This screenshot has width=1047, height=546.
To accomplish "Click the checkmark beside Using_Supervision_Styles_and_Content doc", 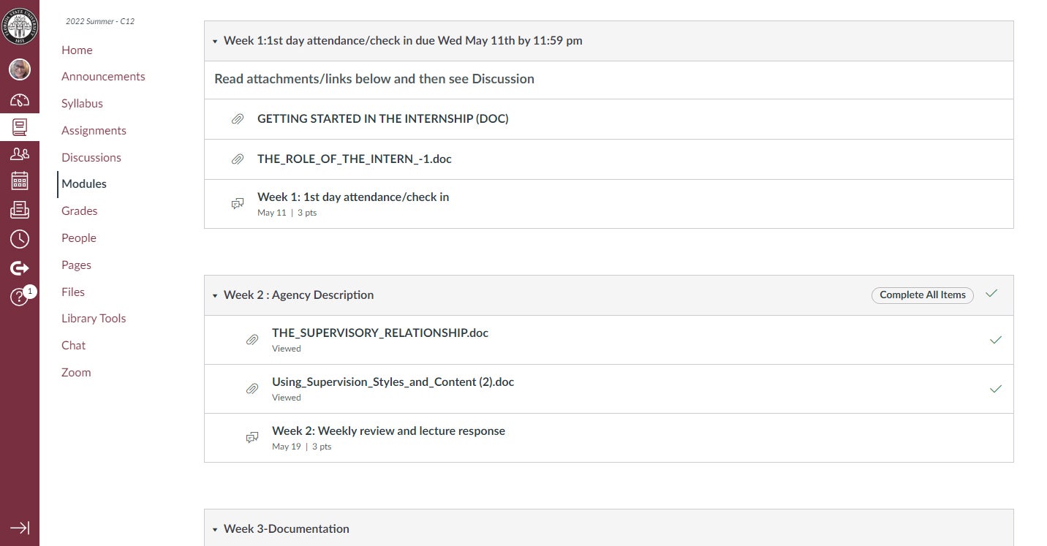I will pos(995,389).
